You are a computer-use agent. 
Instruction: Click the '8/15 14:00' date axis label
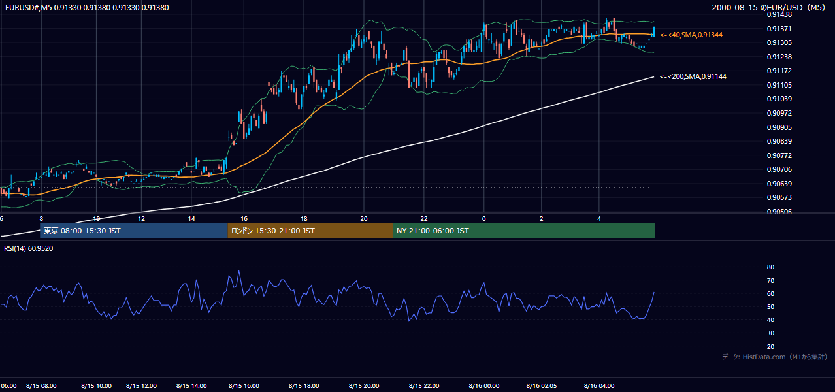(193, 386)
